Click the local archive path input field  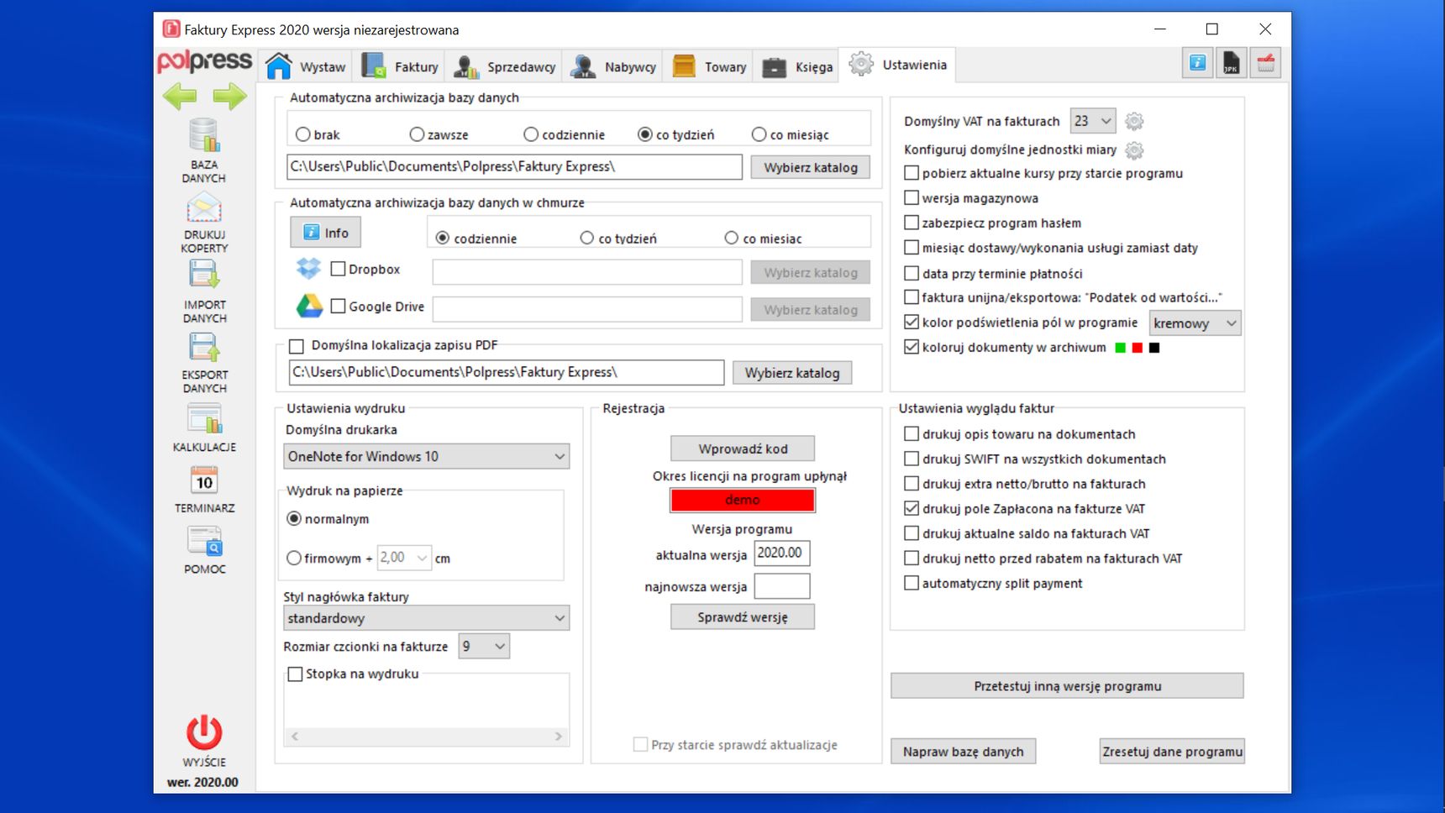(514, 166)
